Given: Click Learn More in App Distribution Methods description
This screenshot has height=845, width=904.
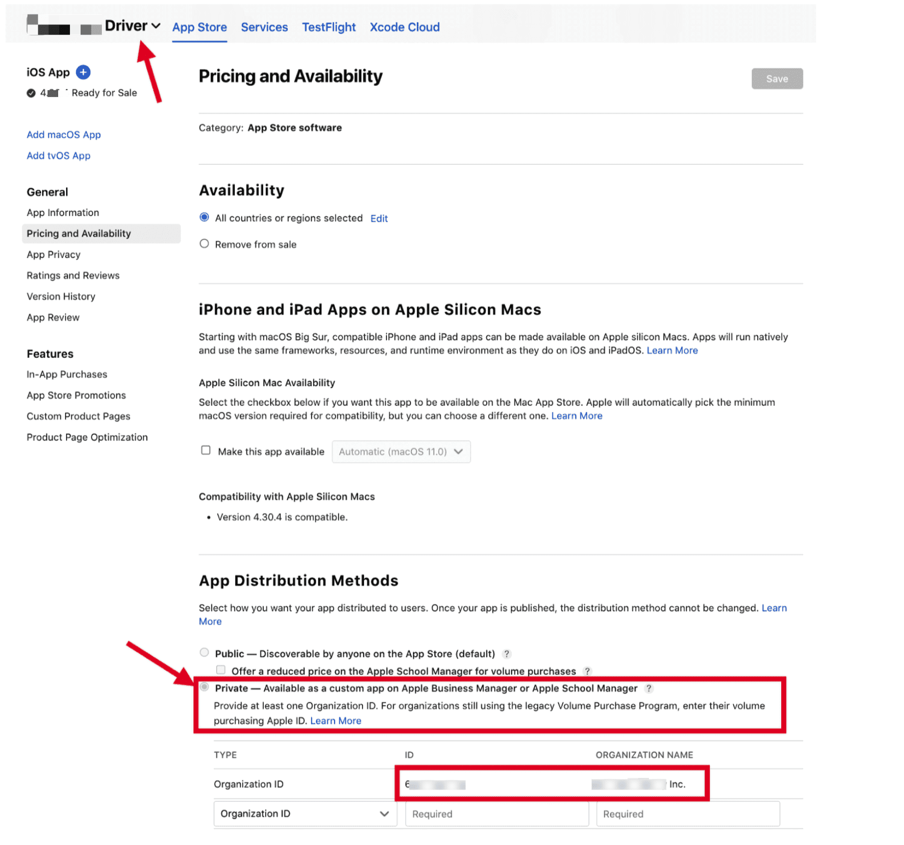Looking at the screenshot, I should pyautogui.click(x=774, y=608).
